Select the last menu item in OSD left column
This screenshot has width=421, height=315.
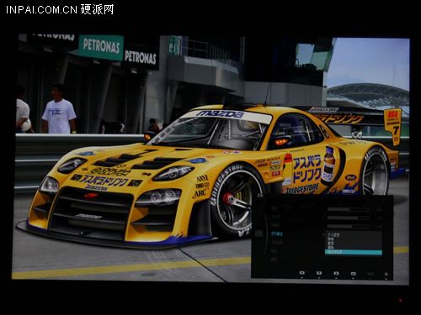(x=274, y=260)
